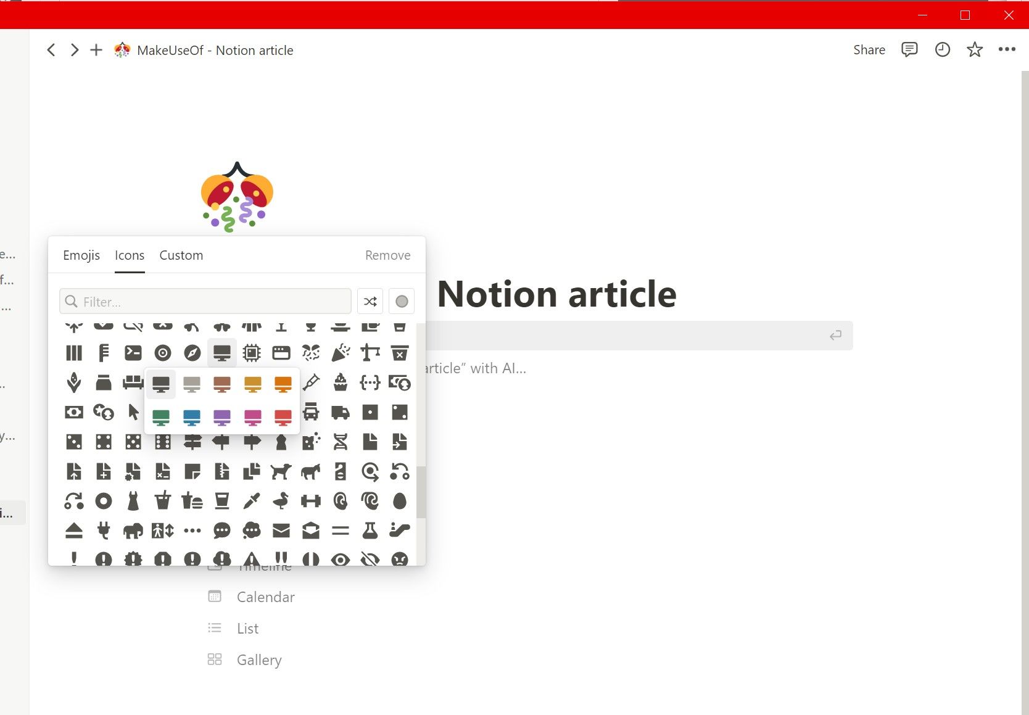Image resolution: width=1029 pixels, height=715 pixels.
Task: Choose the compass icon
Action: 193,352
